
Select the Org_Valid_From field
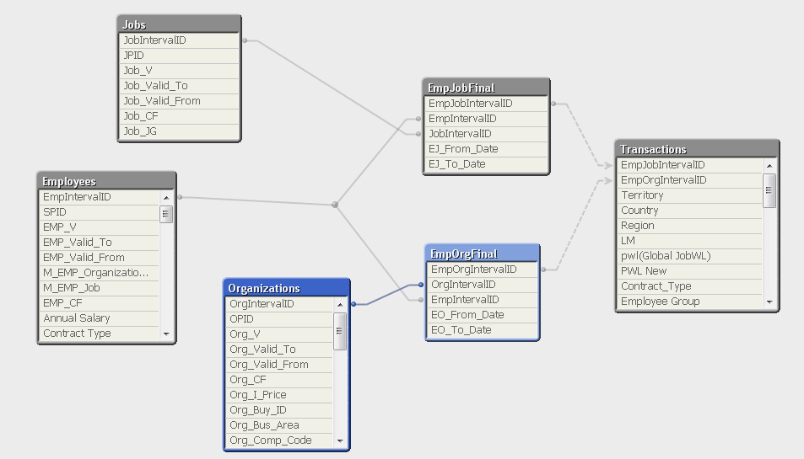coord(279,365)
